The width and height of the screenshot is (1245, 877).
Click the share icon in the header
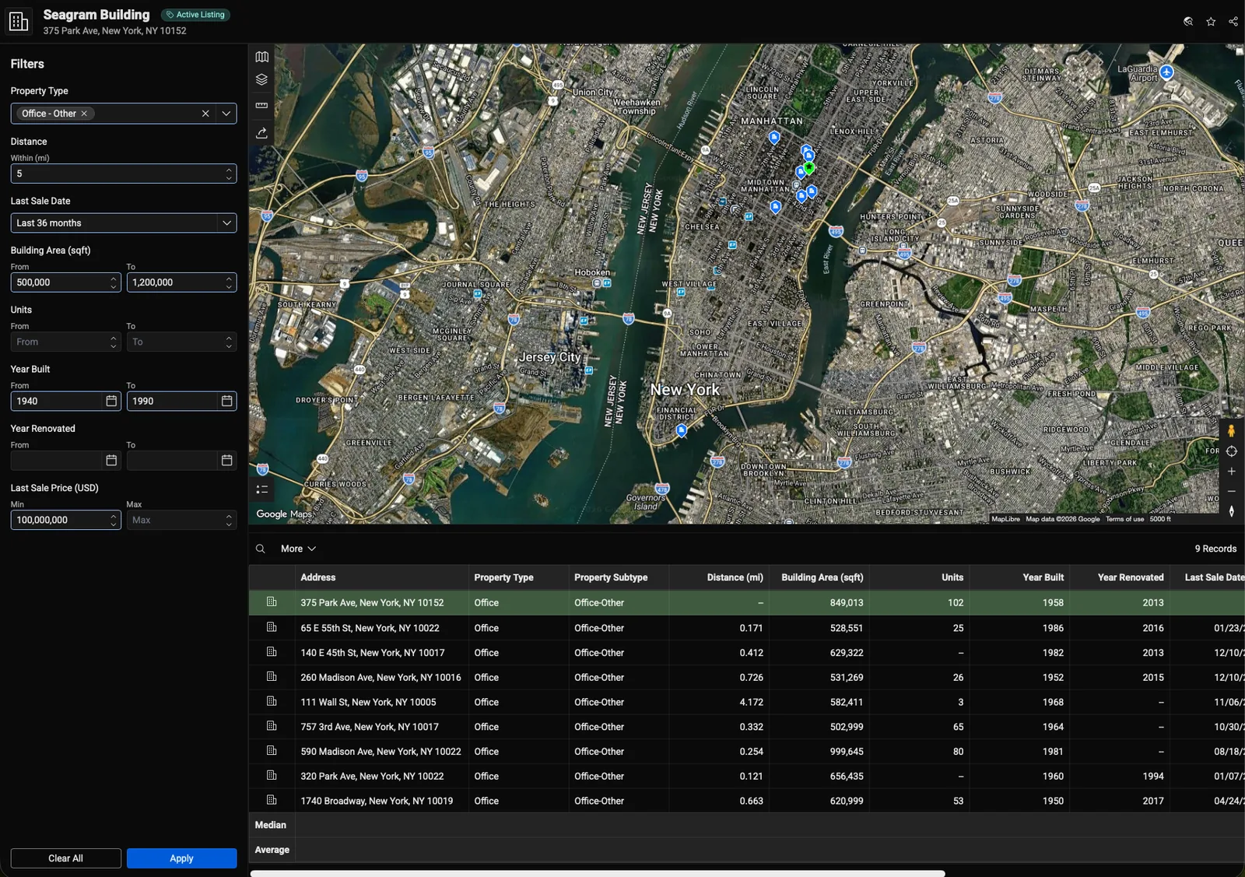click(x=1233, y=22)
